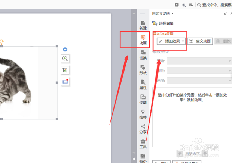Open the 分享 share sidebar panel

[143, 129]
